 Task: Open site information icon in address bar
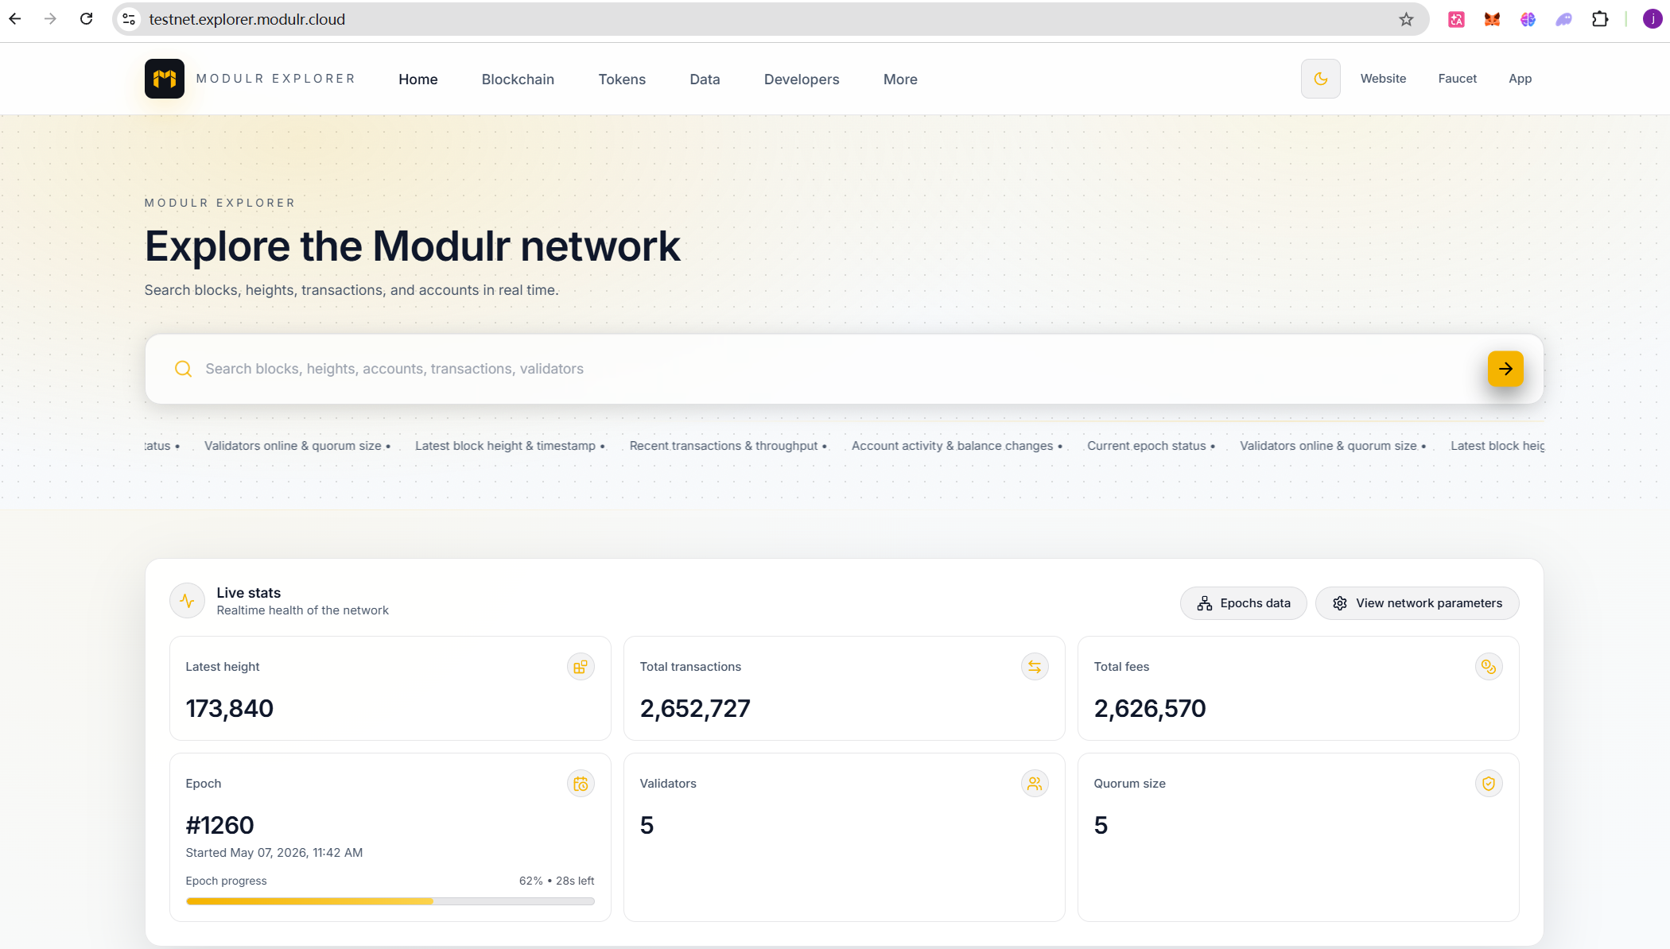(x=129, y=19)
